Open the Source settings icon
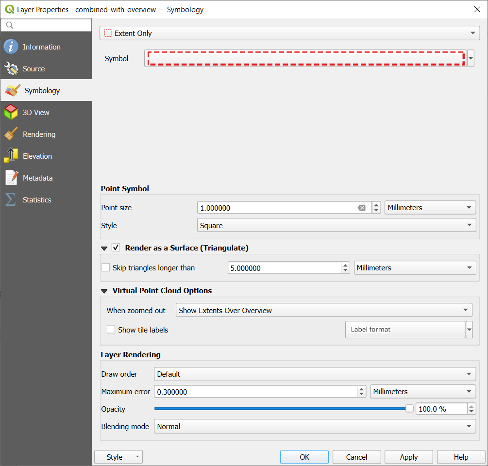The image size is (488, 466). 11,69
